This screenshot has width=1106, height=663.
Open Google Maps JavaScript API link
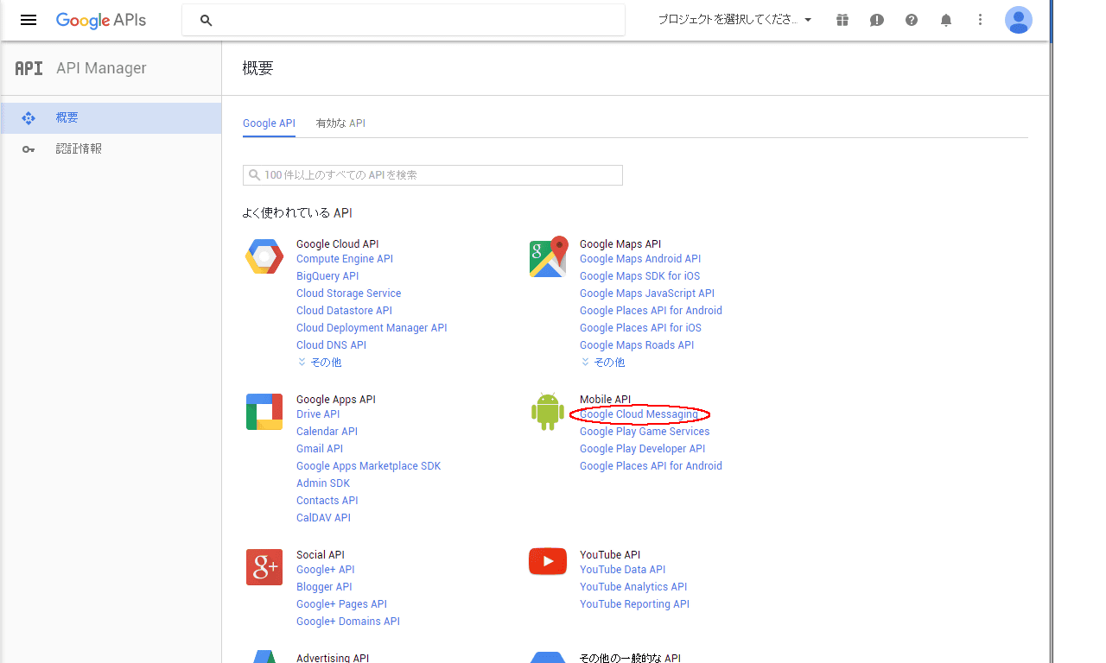647,294
